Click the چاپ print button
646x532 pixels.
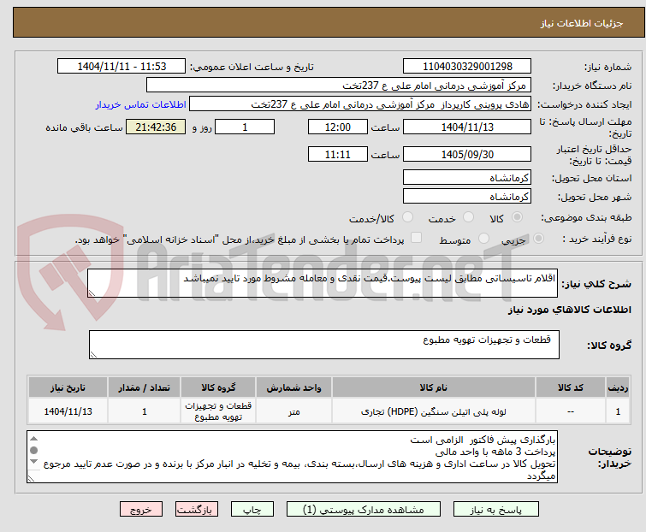click(252, 510)
